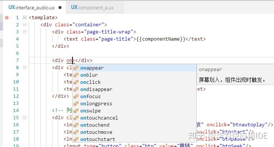Image resolution: width=274 pixels, height=147 pixels.
Task: Click the event icon beside ontouchcancel
Action: click(76, 118)
